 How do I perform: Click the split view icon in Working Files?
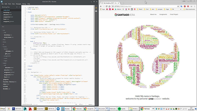[19, 7]
